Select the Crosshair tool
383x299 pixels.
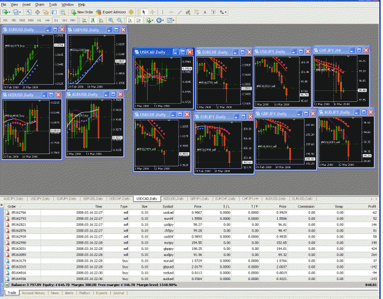153,12
